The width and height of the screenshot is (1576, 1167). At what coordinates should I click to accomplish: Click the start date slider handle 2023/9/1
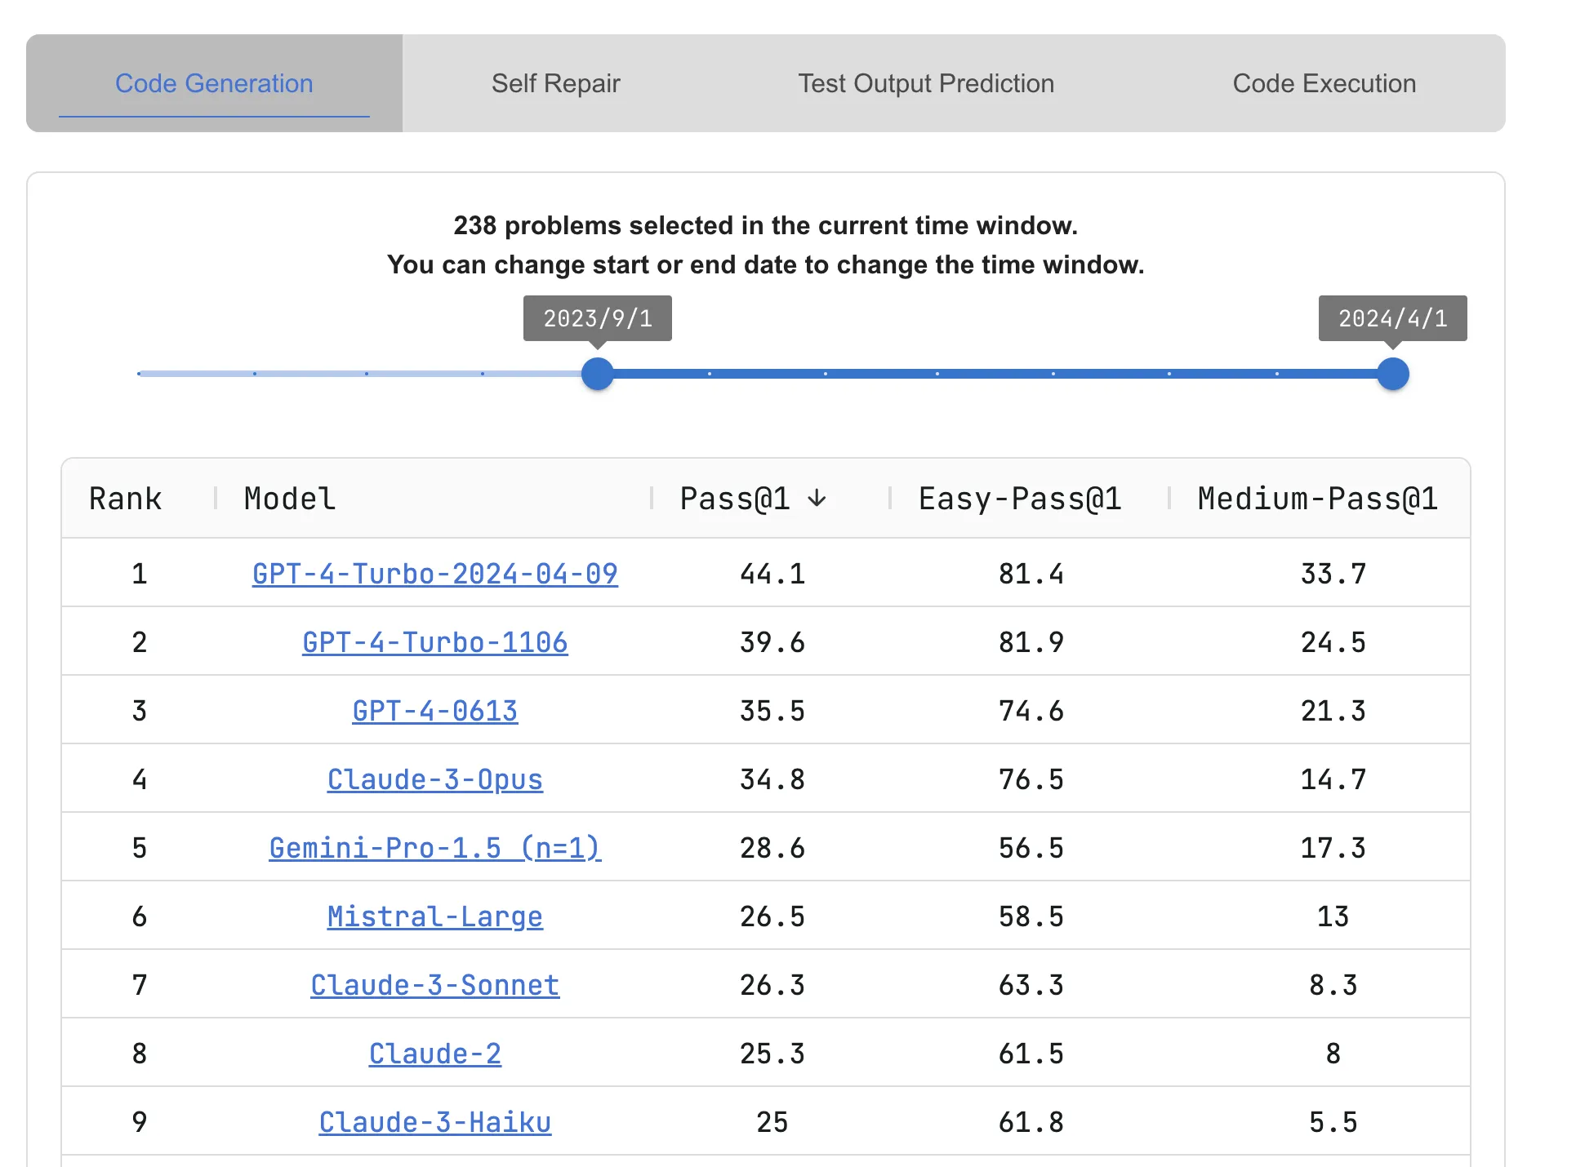point(598,374)
